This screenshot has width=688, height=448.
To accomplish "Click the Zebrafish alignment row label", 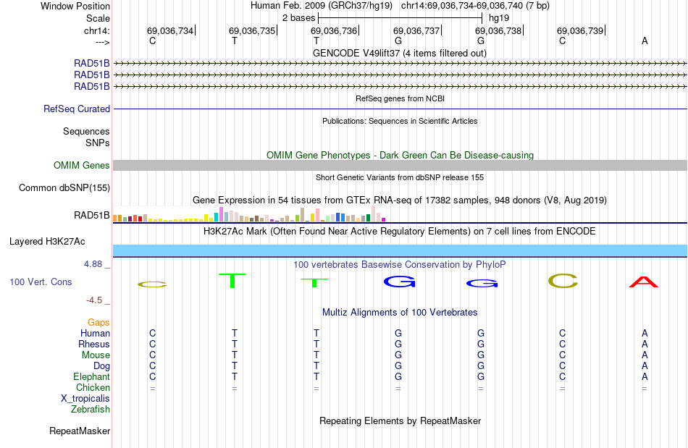I will point(91,409).
